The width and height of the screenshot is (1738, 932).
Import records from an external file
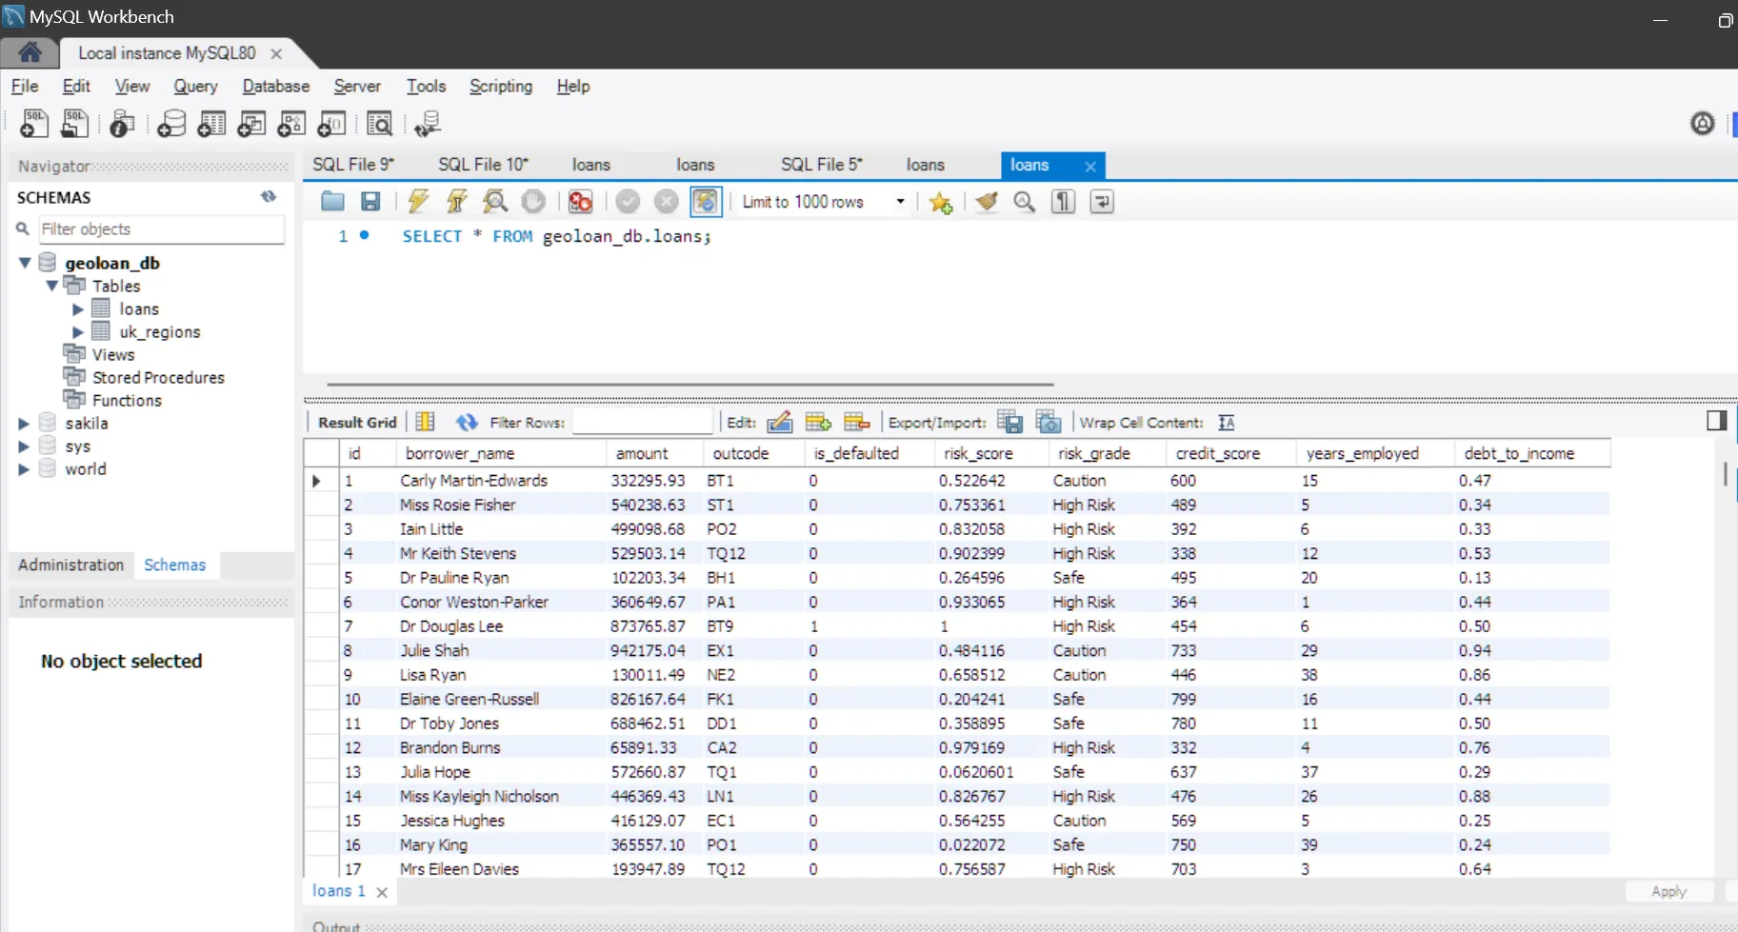coord(1049,422)
